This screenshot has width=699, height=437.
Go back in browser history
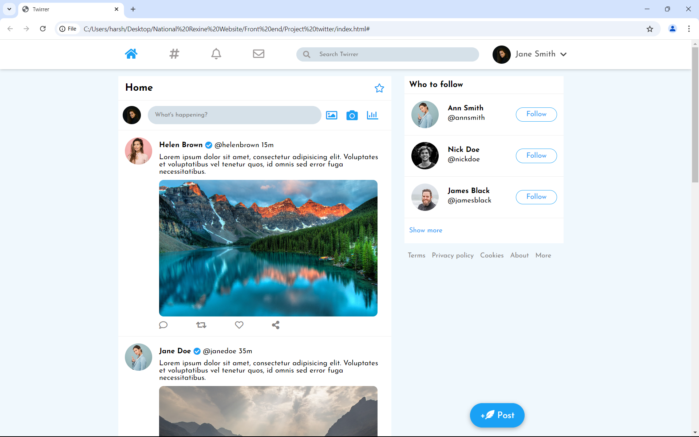10,29
